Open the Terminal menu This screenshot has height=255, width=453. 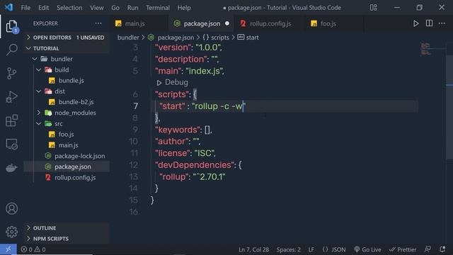coord(158,8)
